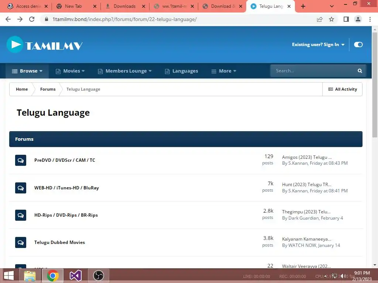The image size is (378, 283).
Task: Expand the Movies dropdown
Action: tap(70, 71)
